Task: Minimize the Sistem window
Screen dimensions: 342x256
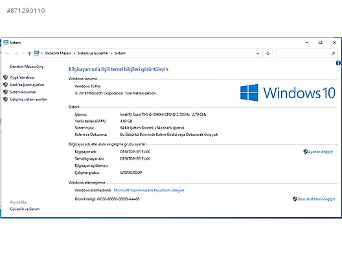Action: coord(307,43)
